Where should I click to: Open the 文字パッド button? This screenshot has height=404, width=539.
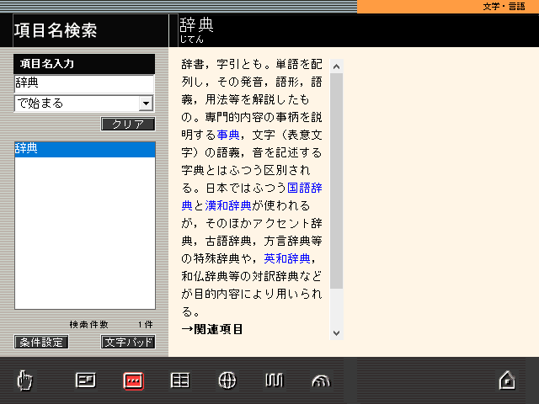click(128, 343)
